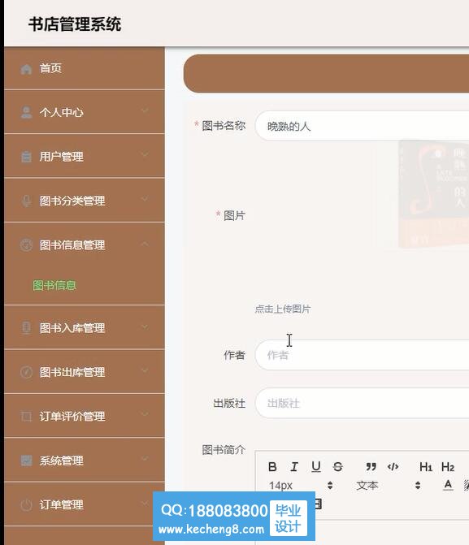Open the 首页 menu item
The height and width of the screenshot is (545, 469).
85,68
